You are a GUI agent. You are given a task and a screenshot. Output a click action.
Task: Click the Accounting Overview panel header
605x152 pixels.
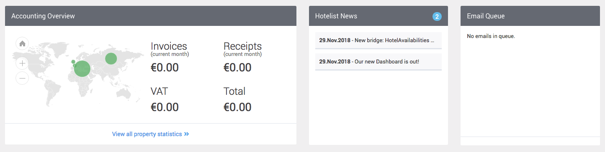pyautogui.click(x=151, y=16)
